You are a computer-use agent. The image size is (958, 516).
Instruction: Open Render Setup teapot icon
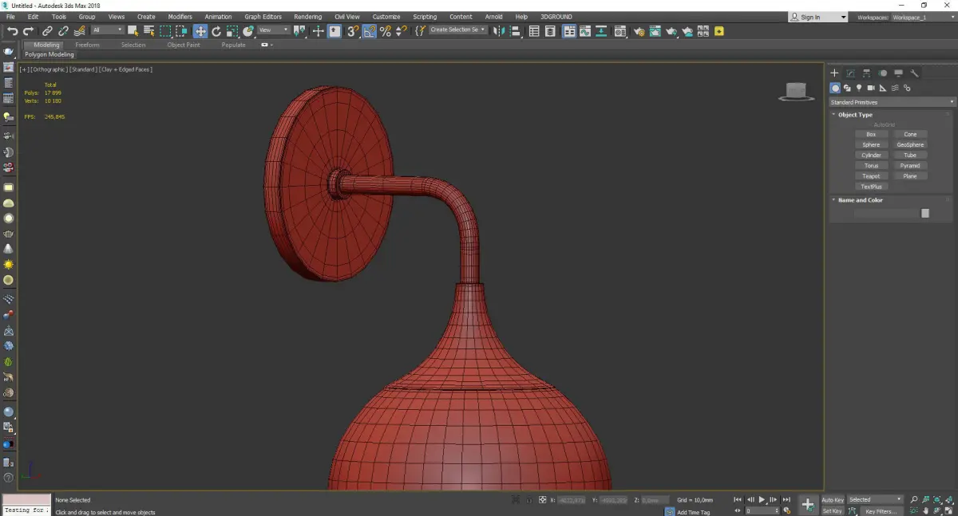(x=639, y=31)
